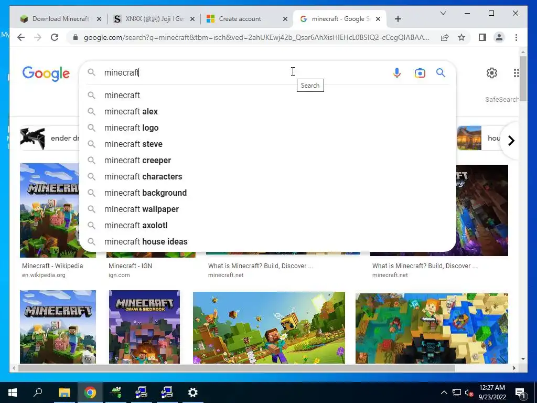
Task: Bookmark this page with star icon
Action: (461, 37)
